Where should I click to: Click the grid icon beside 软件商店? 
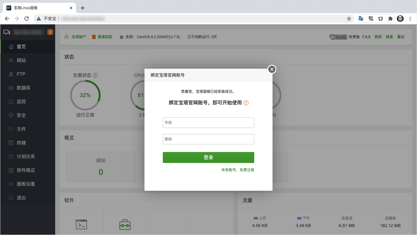point(11,170)
